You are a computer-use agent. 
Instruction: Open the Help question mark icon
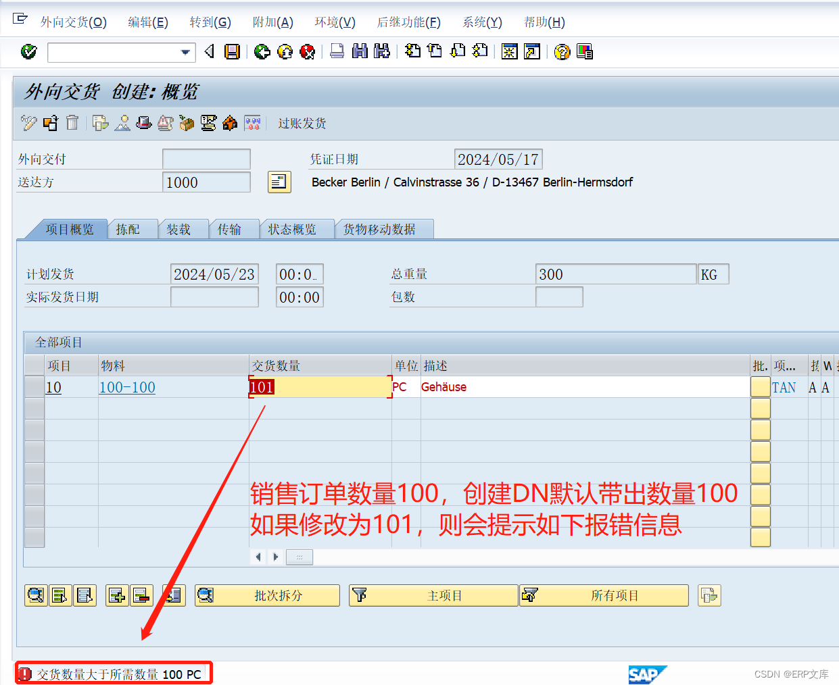[562, 52]
